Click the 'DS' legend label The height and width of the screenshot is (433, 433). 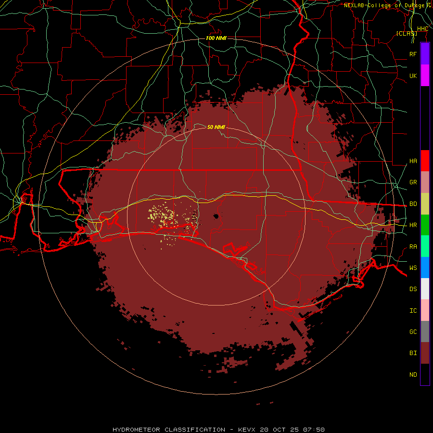pos(413,289)
